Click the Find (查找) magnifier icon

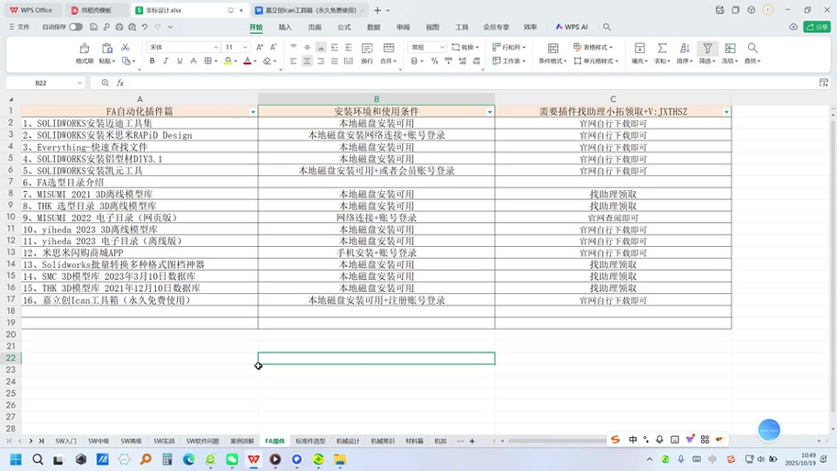[x=753, y=49]
